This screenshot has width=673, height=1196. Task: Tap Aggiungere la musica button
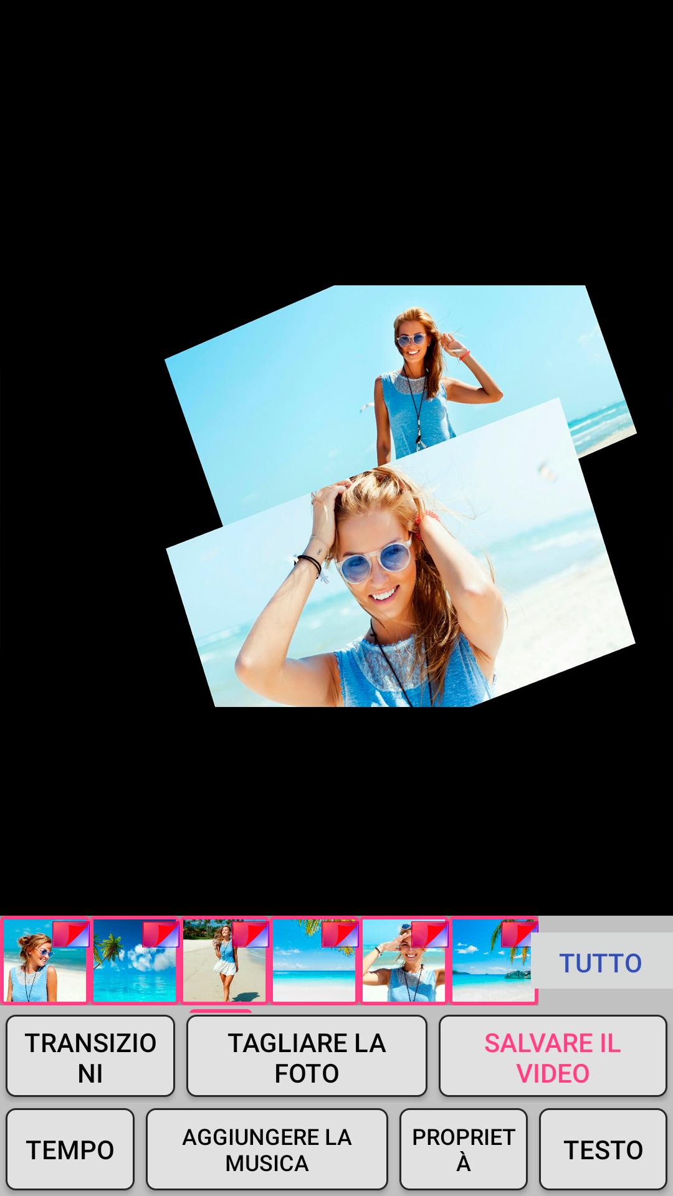(x=267, y=1149)
